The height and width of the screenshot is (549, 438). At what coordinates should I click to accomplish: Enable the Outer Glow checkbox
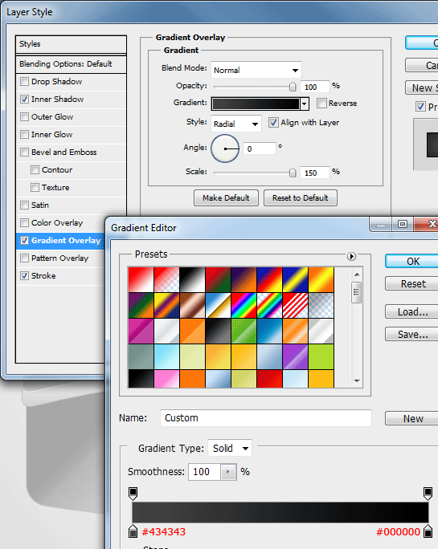[x=24, y=116]
